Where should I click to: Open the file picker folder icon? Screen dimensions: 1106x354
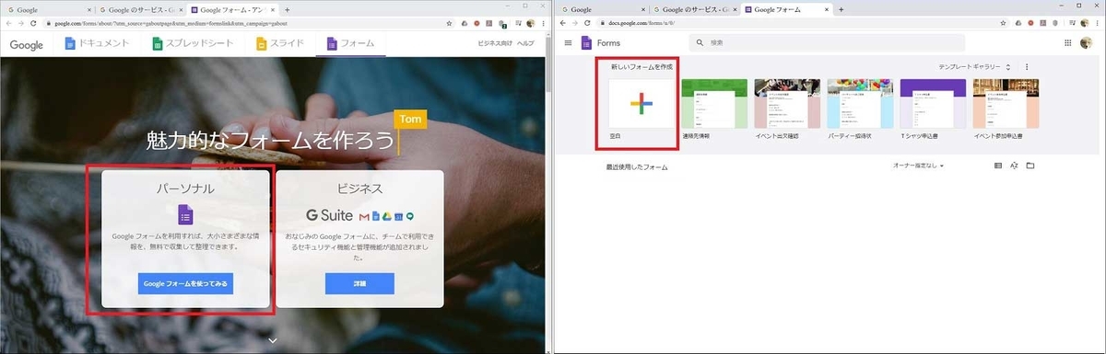(x=1030, y=166)
